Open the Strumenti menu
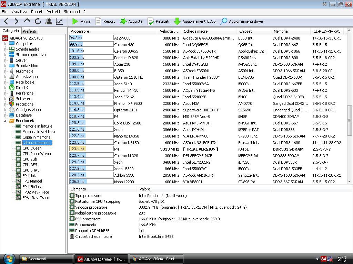Image resolution: width=353 pixels, height=264 pixels. [72, 12]
